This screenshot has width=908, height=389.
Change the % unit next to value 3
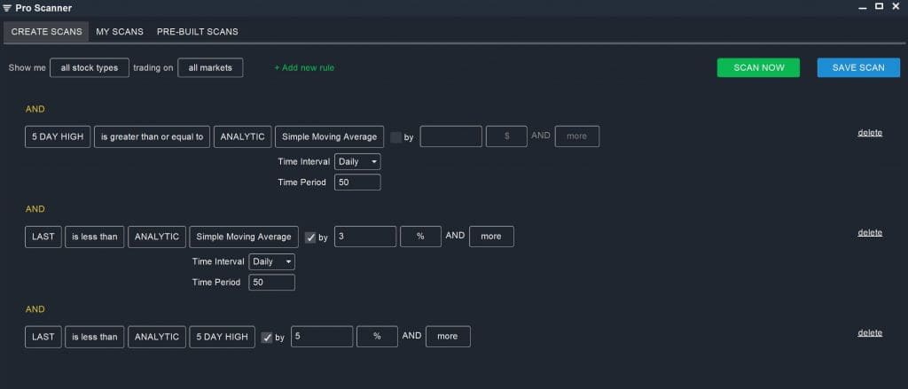[x=421, y=237]
